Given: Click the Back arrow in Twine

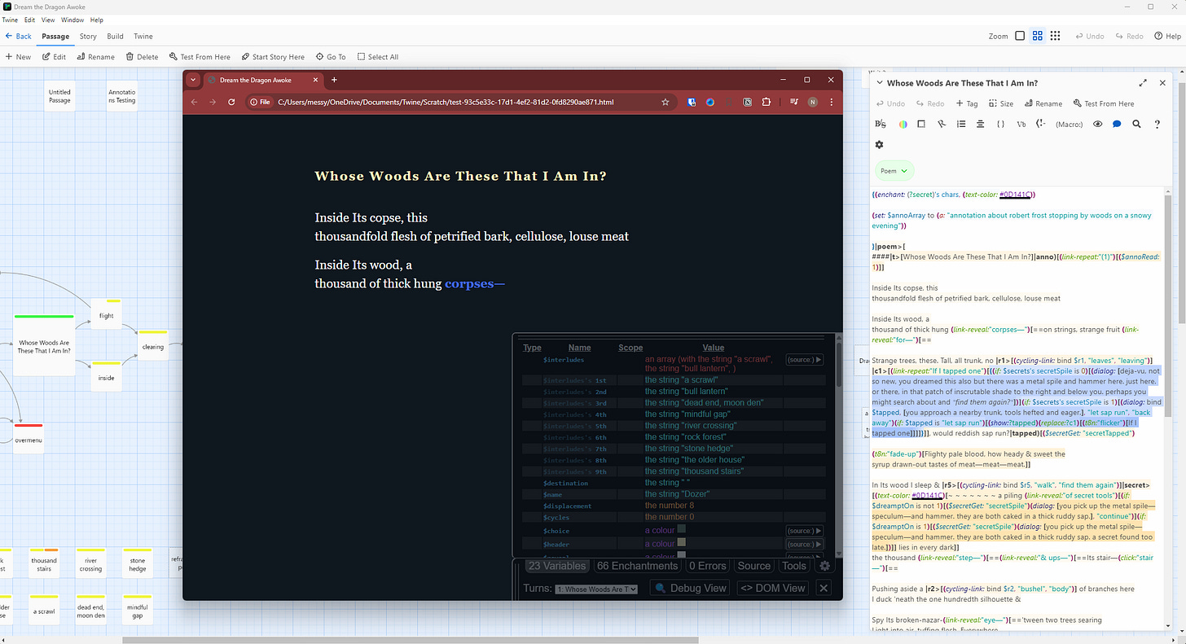Looking at the screenshot, I should pyautogui.click(x=19, y=36).
